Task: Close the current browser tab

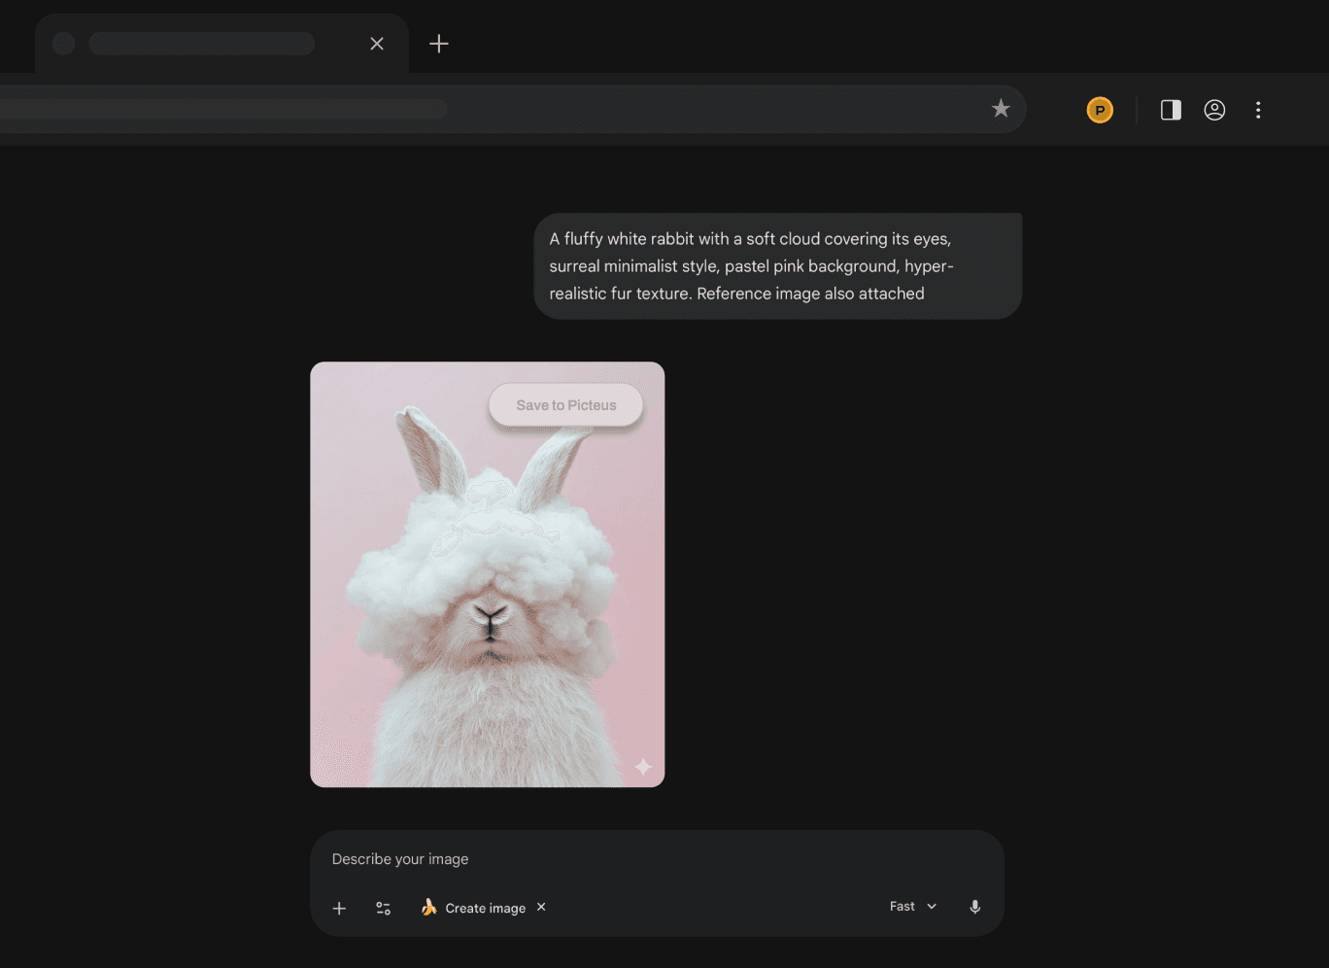Action: point(377,44)
